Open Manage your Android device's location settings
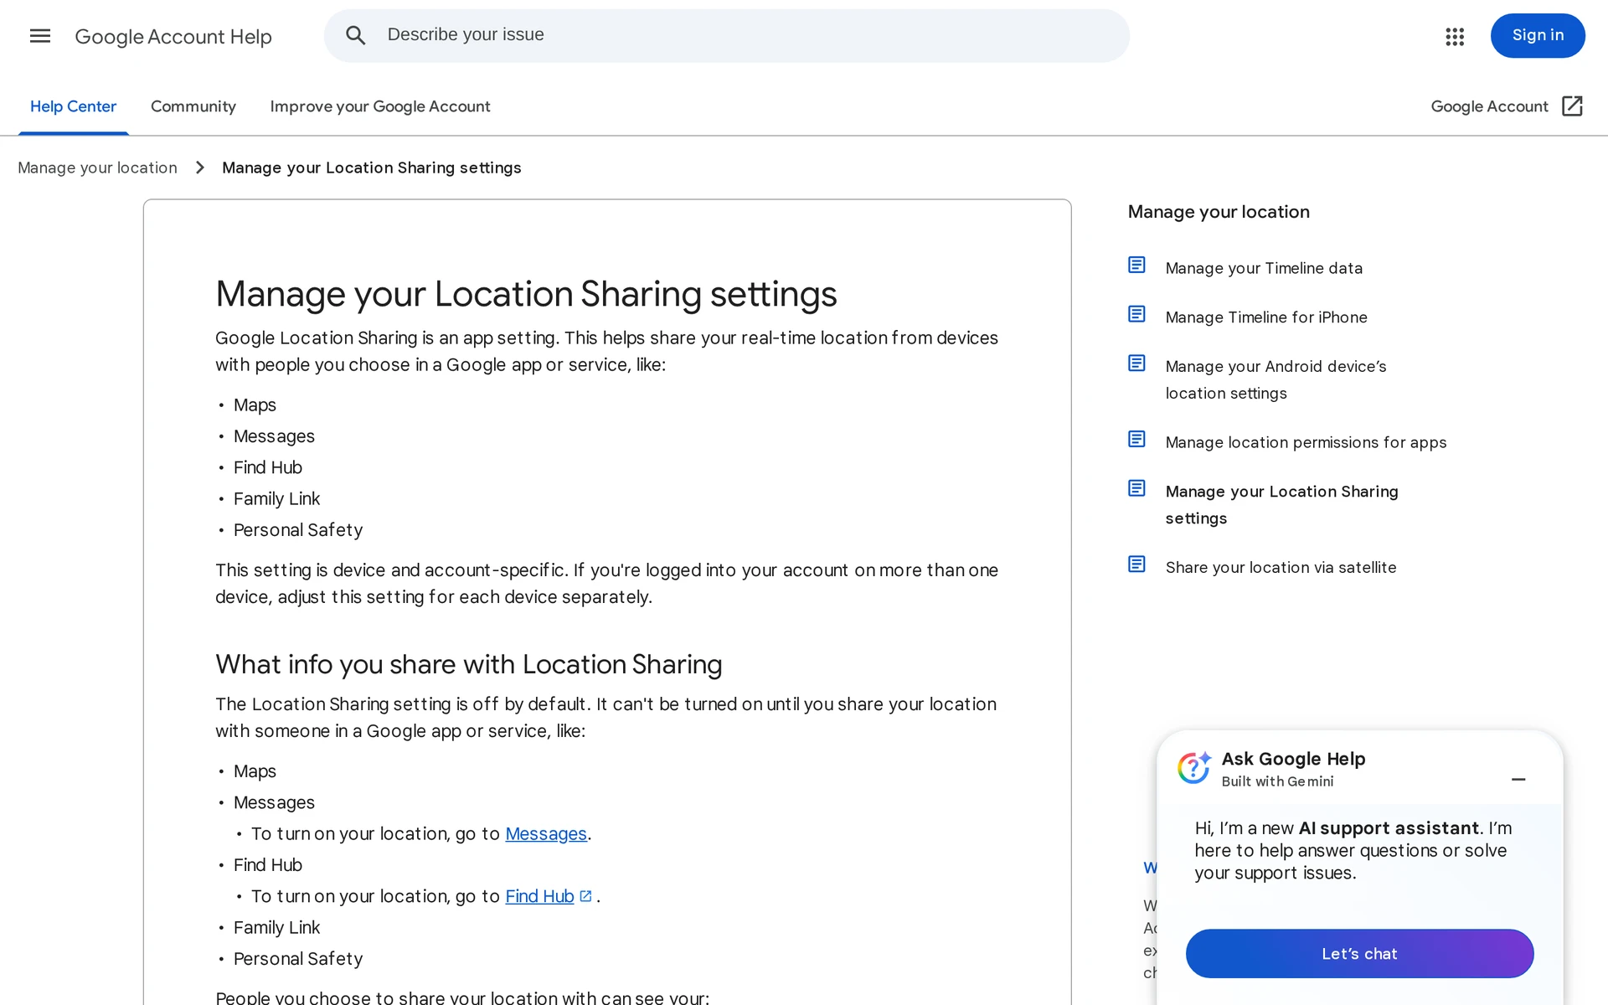This screenshot has width=1608, height=1005. [x=1276, y=379]
